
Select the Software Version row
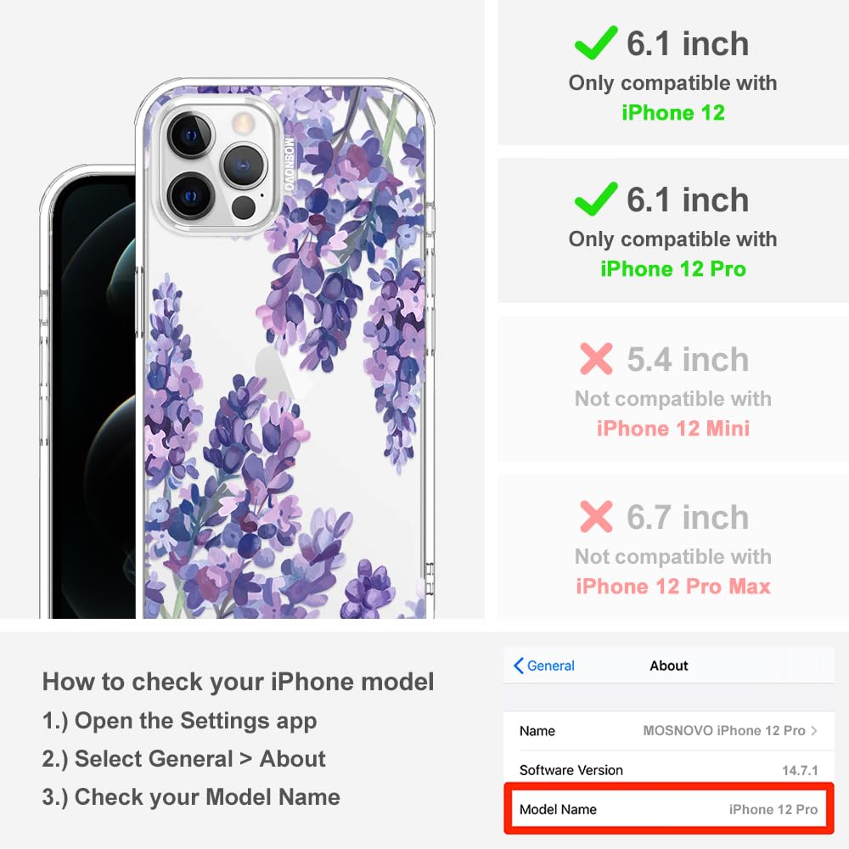pos(669,770)
